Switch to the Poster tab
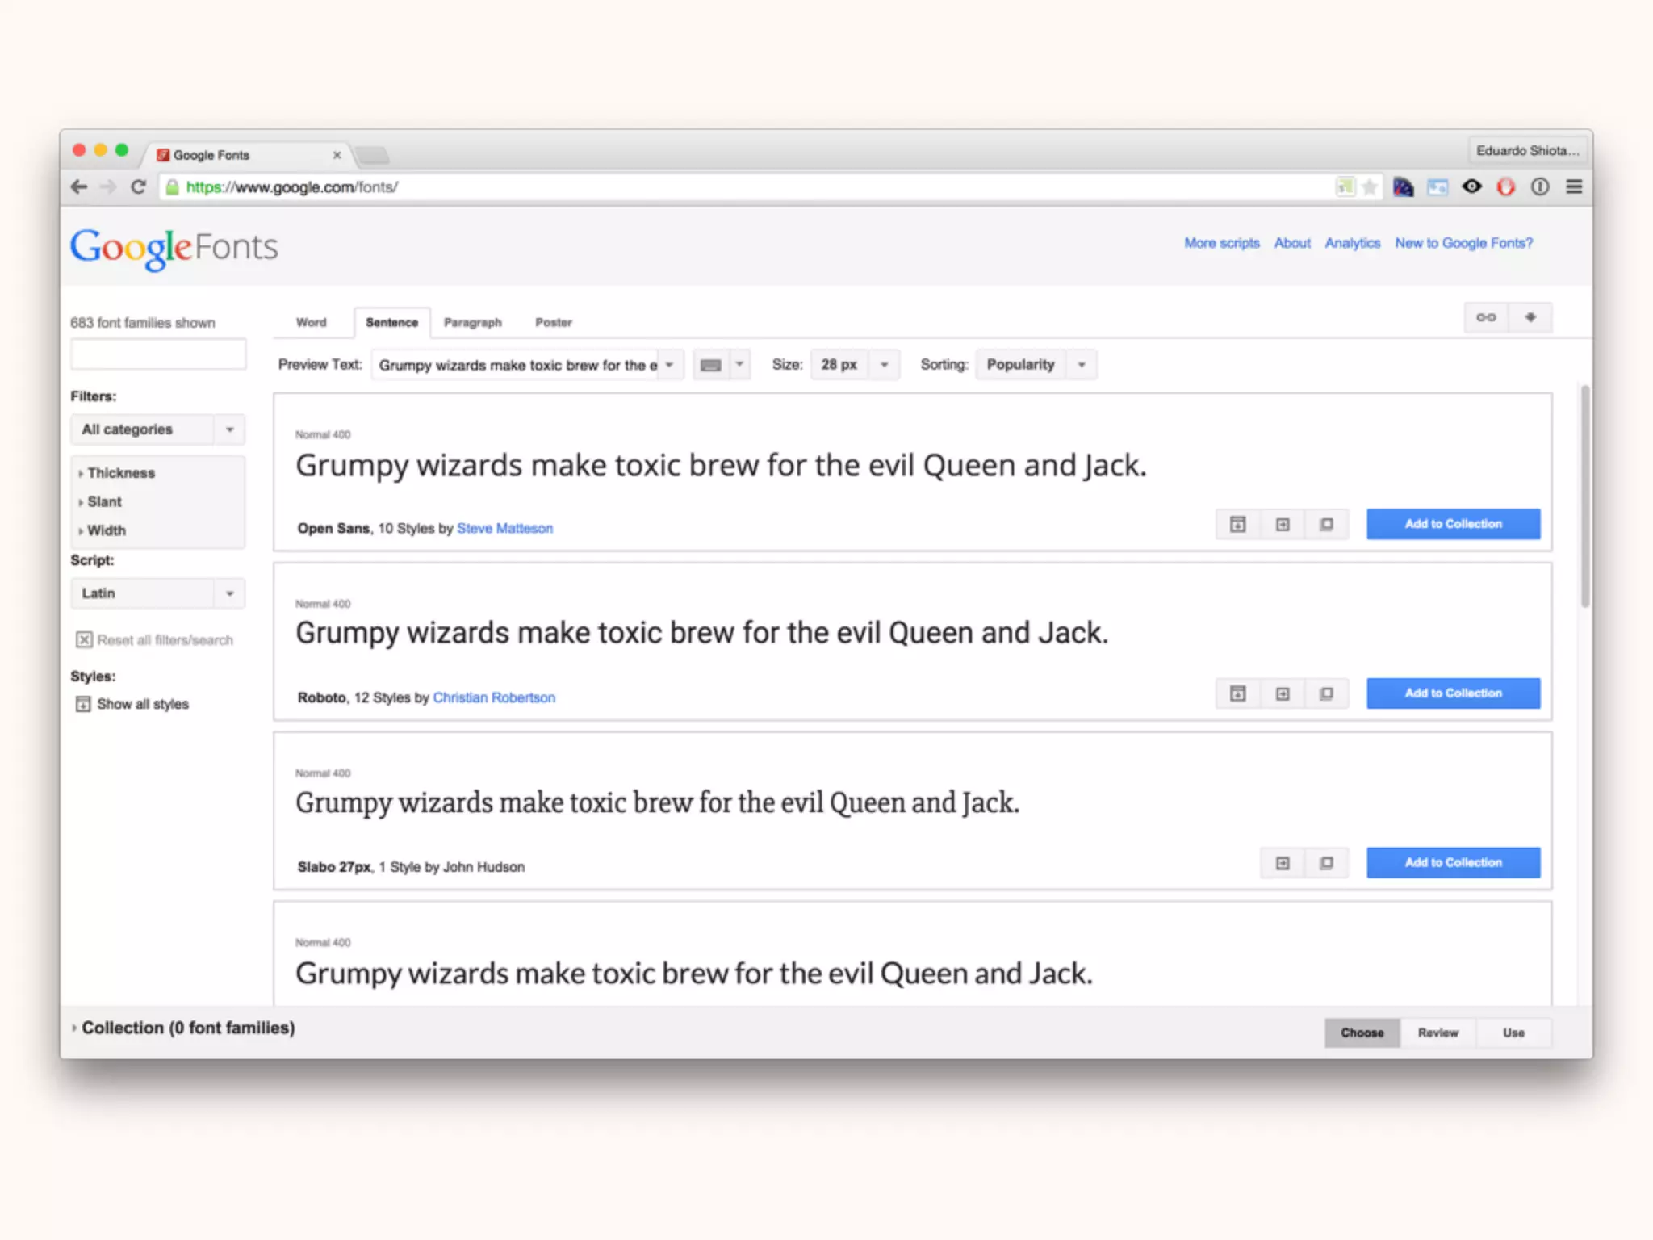The image size is (1653, 1240). 553,322
